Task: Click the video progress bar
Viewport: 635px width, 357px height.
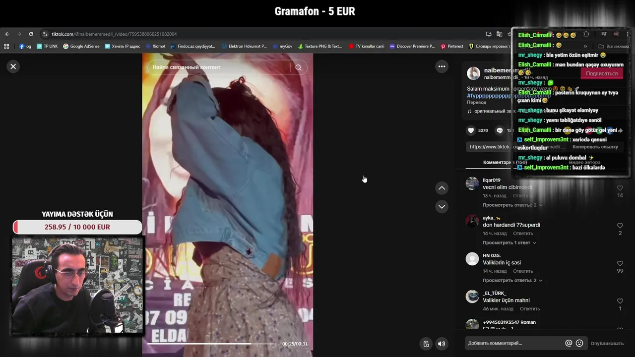Action: coord(211,344)
